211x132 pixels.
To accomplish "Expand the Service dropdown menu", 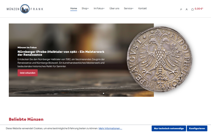I will [129, 8].
